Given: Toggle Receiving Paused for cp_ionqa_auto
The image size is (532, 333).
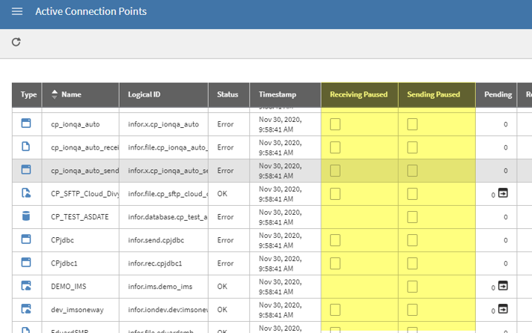Looking at the screenshot, I should (x=335, y=123).
